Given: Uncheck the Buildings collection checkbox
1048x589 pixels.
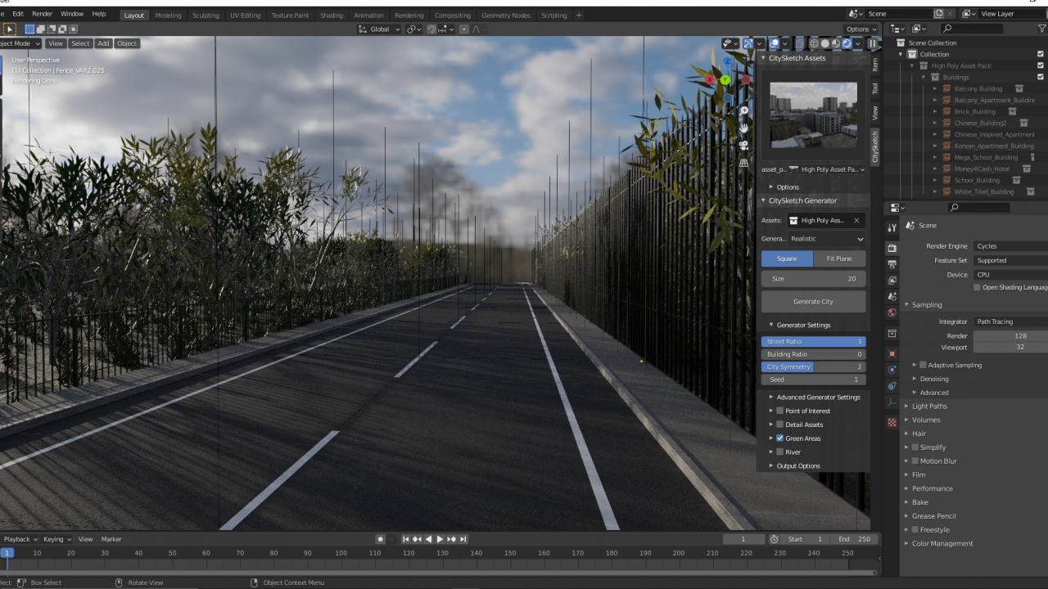Looking at the screenshot, I should coord(1041,77).
